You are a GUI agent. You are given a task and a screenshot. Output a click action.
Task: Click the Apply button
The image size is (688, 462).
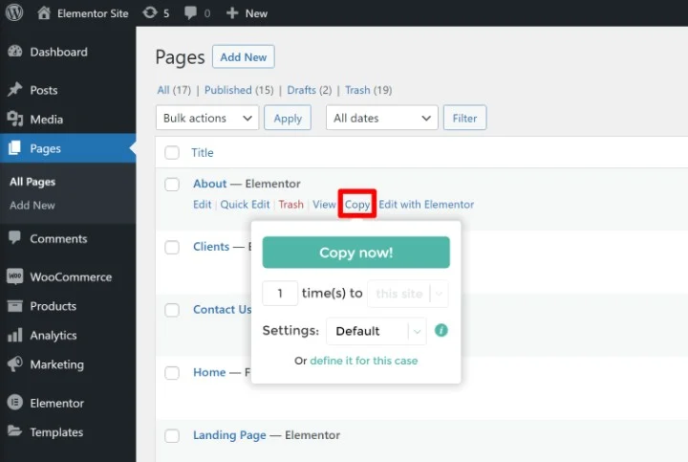point(288,118)
